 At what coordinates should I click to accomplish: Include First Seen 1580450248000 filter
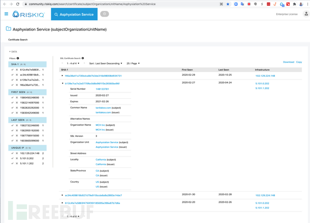point(13,97)
